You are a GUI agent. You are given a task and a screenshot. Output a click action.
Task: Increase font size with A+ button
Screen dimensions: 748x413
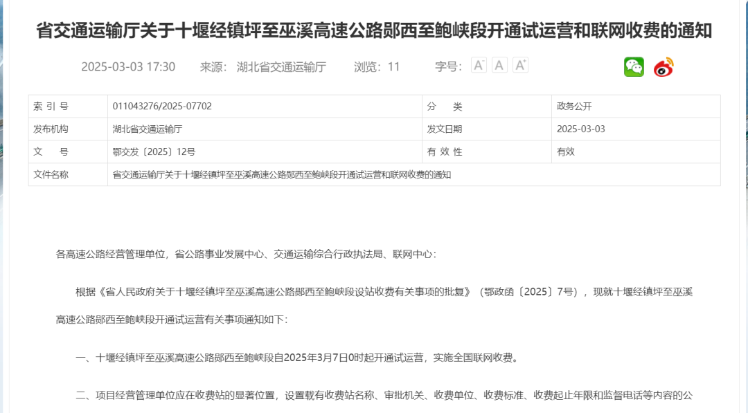(520, 65)
